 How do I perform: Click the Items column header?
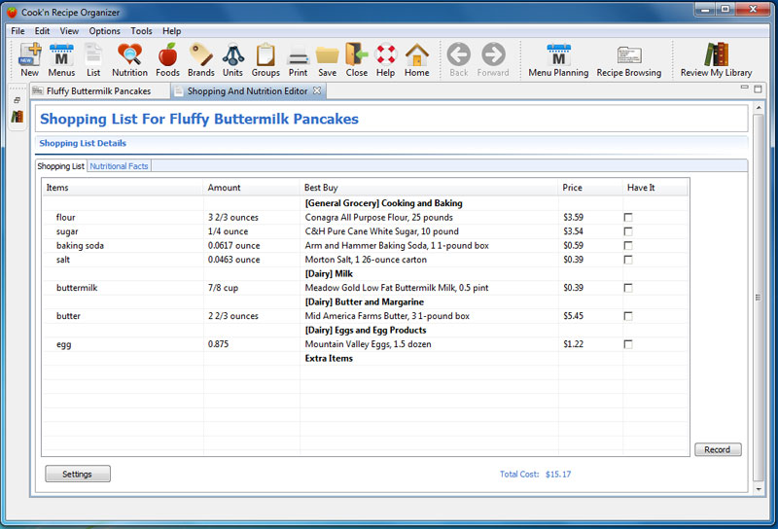pyautogui.click(x=123, y=188)
